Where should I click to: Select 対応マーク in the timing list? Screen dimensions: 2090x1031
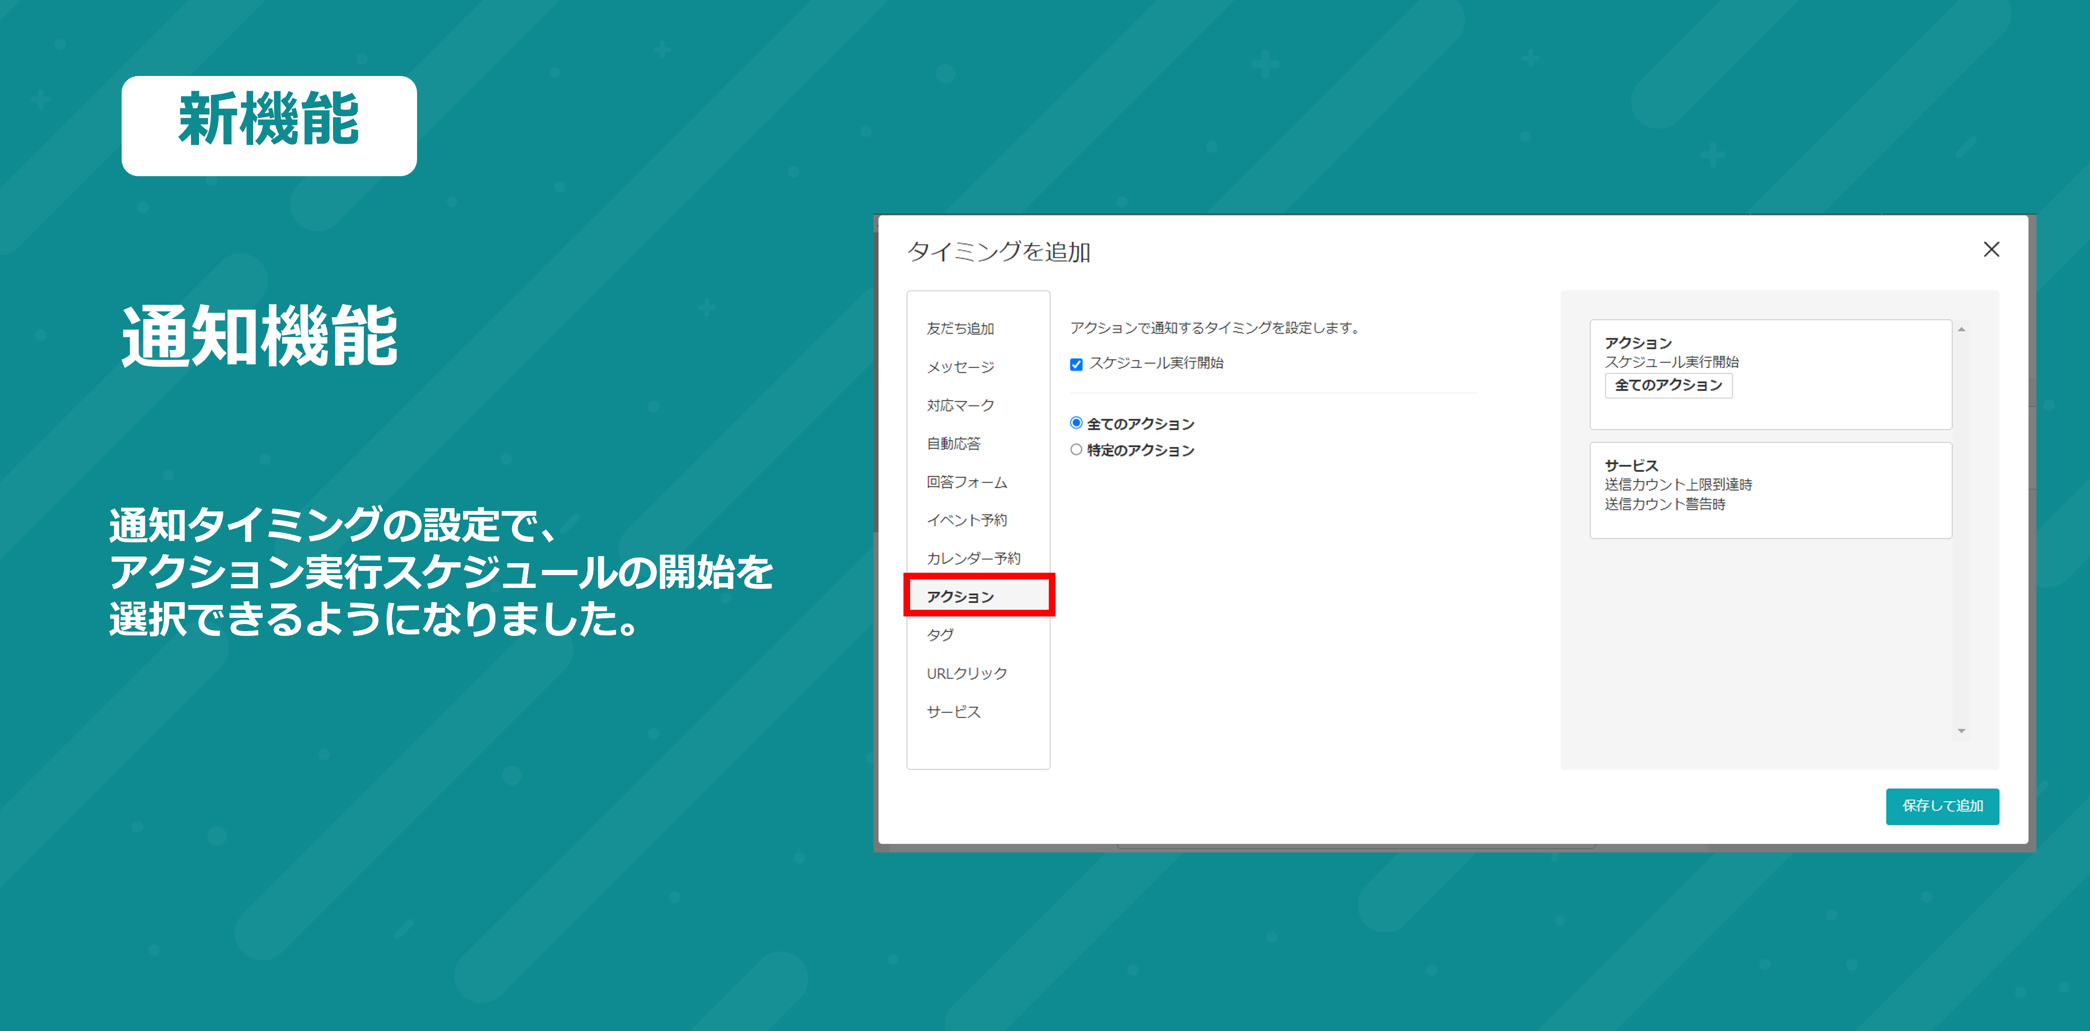coord(960,405)
